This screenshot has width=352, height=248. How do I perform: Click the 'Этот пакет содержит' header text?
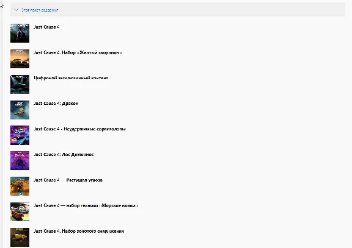pyautogui.click(x=40, y=10)
